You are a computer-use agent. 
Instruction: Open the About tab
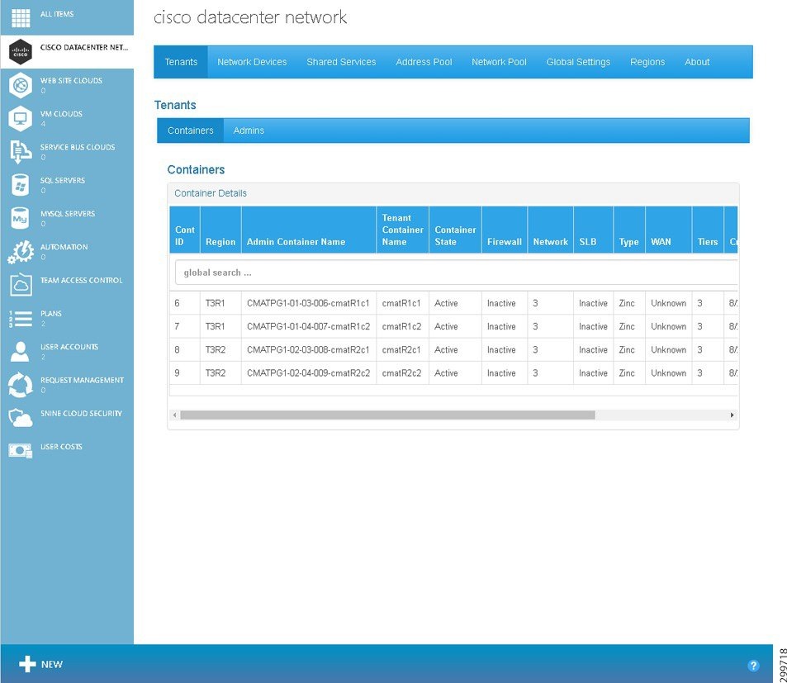pos(697,62)
